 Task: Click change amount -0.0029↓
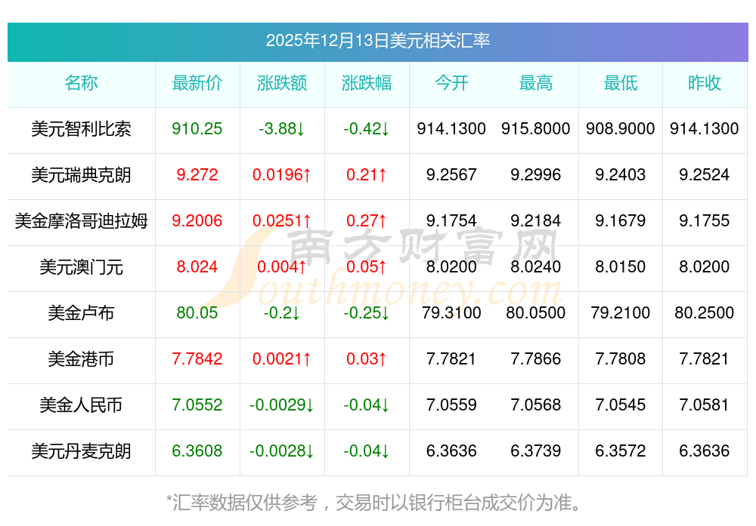(x=281, y=404)
